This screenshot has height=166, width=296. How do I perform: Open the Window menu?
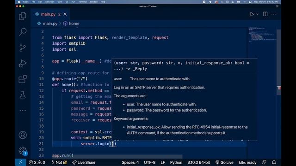point(94,2)
